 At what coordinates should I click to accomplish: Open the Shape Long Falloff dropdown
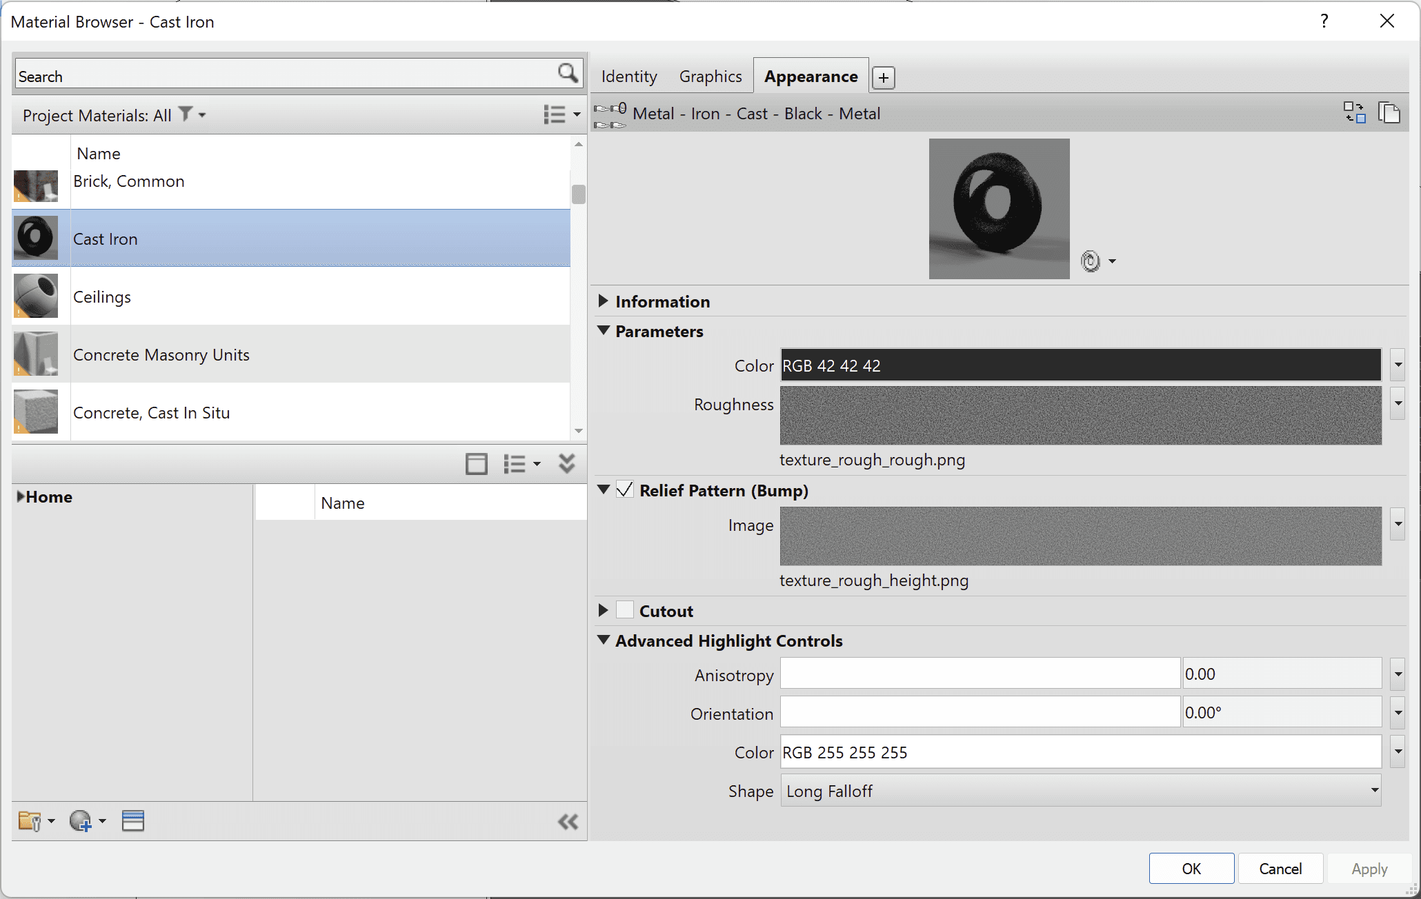(x=1080, y=791)
